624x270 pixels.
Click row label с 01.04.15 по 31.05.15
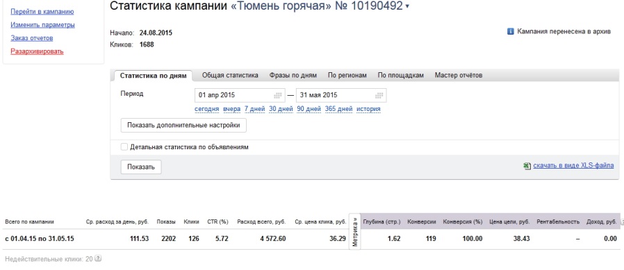[x=40, y=239]
